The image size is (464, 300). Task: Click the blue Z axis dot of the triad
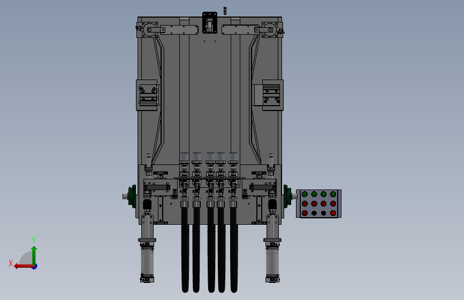(35, 266)
